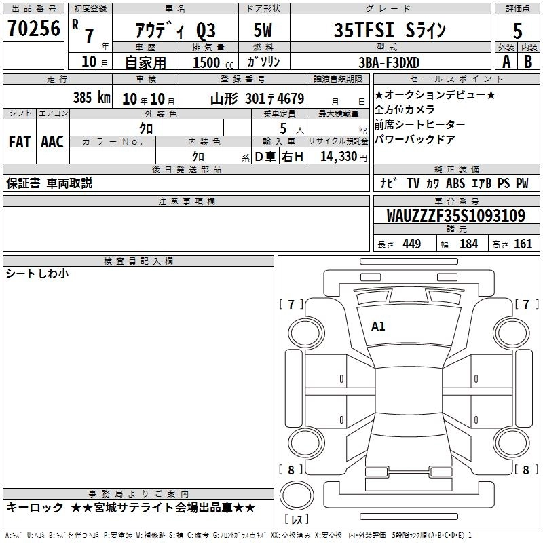Click the overall score 5
The height and width of the screenshot is (543, 543).
(517, 31)
